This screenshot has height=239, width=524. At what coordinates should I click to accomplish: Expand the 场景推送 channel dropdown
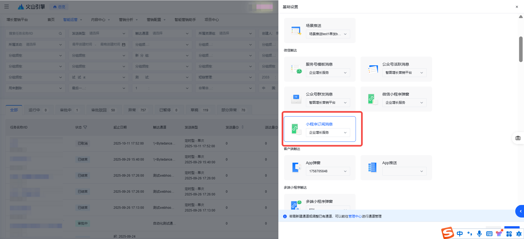pos(328,34)
